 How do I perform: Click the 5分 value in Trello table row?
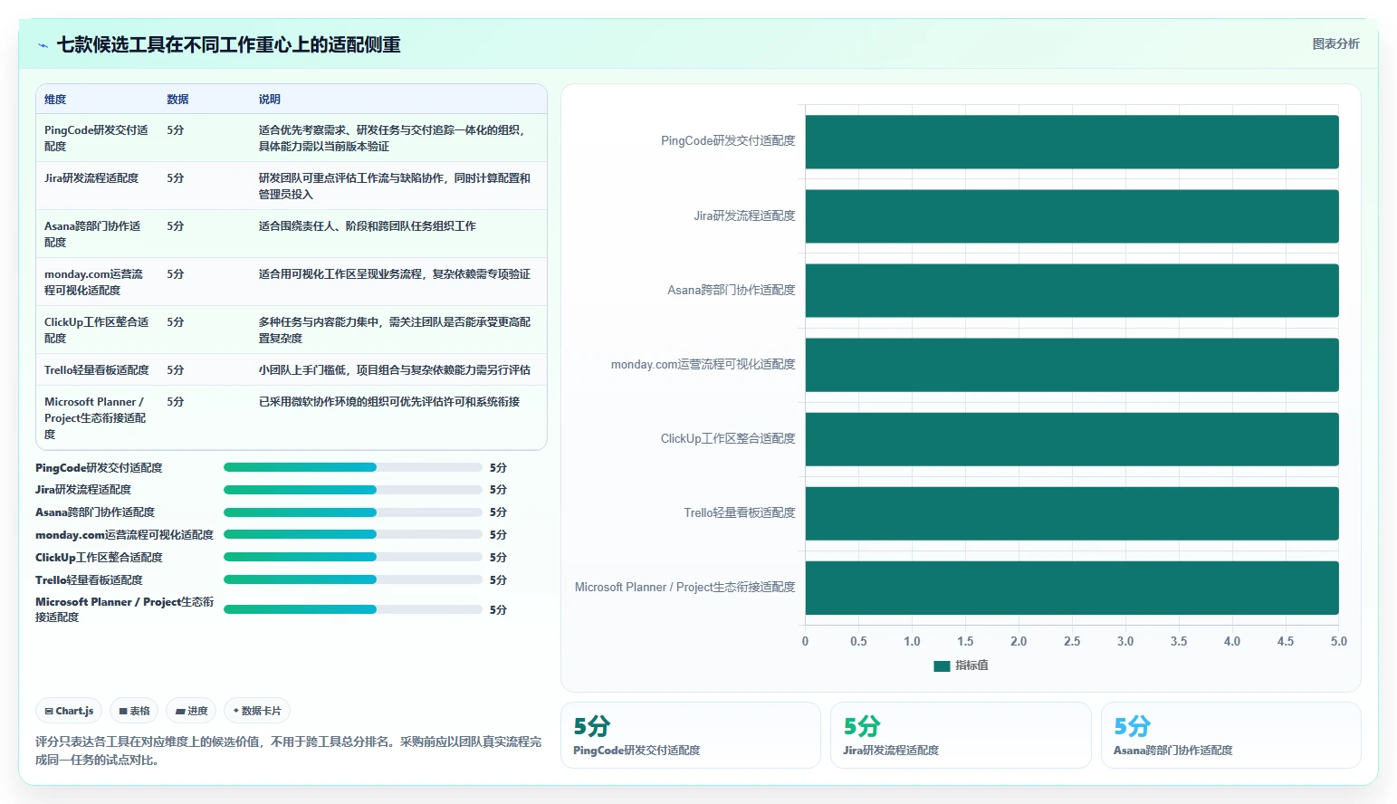(176, 369)
